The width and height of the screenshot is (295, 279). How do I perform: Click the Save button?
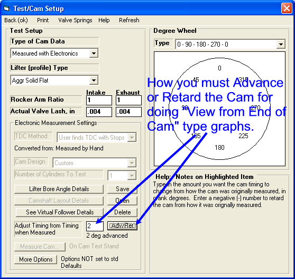click(122, 189)
